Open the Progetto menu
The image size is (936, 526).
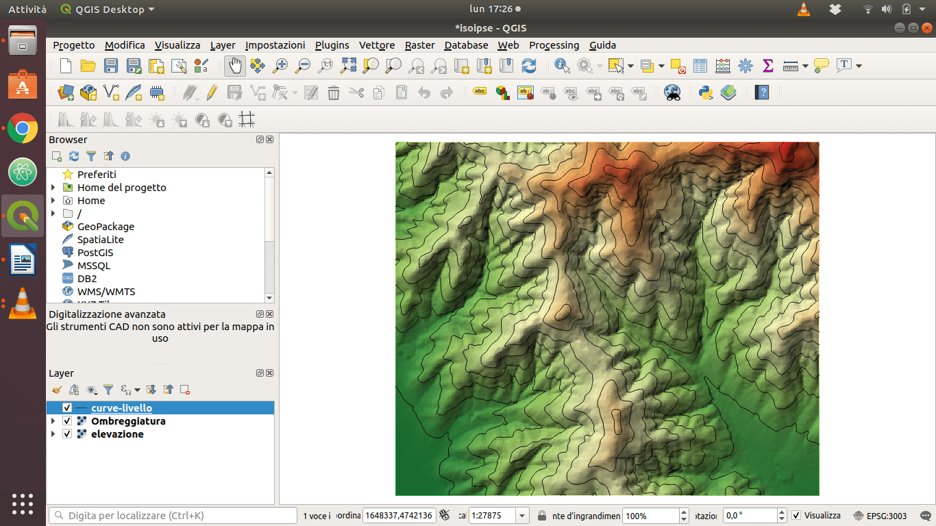pyautogui.click(x=74, y=45)
